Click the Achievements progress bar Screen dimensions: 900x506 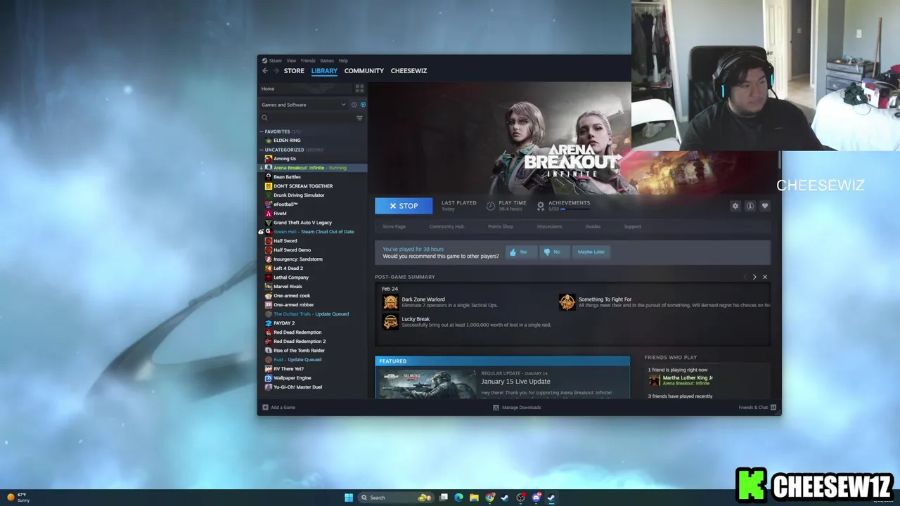577,209
